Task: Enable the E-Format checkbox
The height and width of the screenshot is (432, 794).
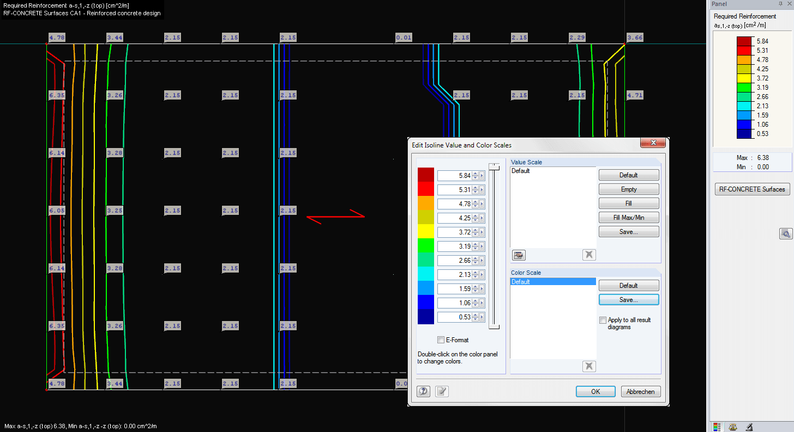Action: pyautogui.click(x=441, y=340)
